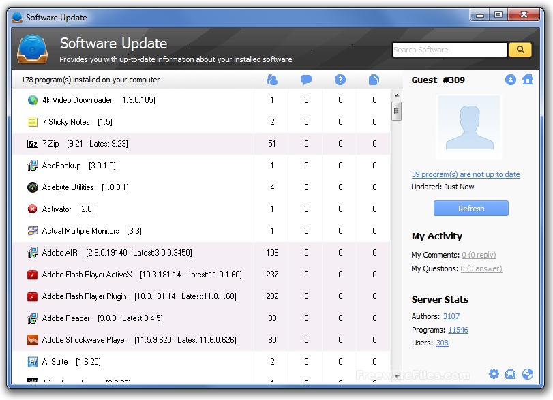
Task: Click the comments speech bubble icon
Action: (x=305, y=80)
